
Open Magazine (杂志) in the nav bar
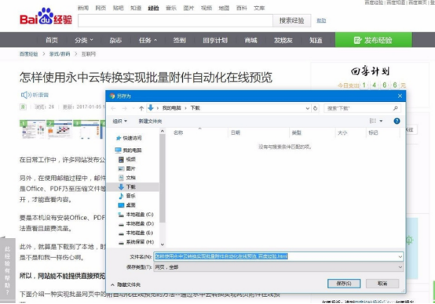(115, 41)
